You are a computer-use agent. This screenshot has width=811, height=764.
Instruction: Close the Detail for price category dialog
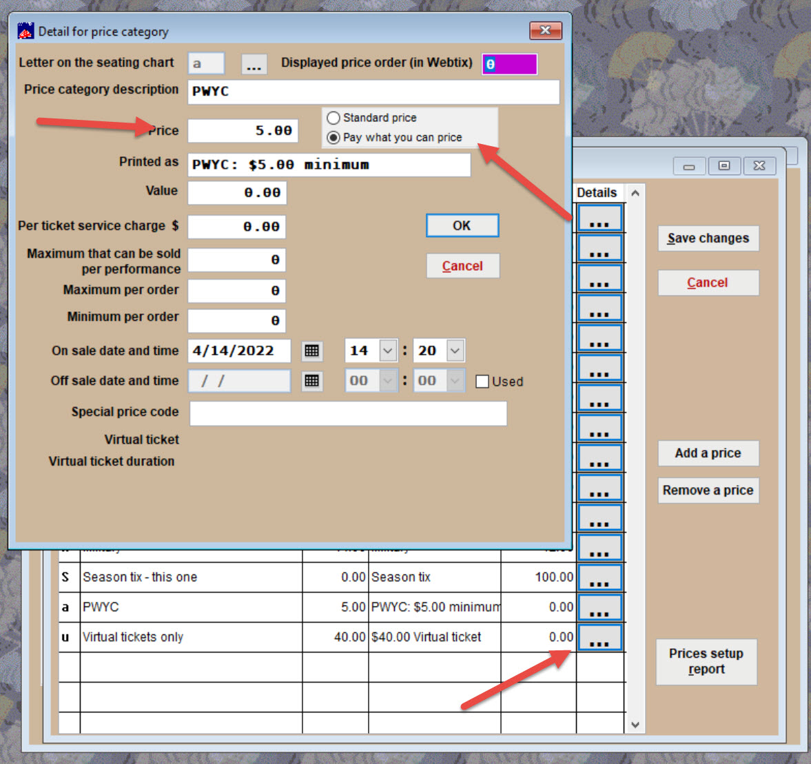tap(545, 30)
